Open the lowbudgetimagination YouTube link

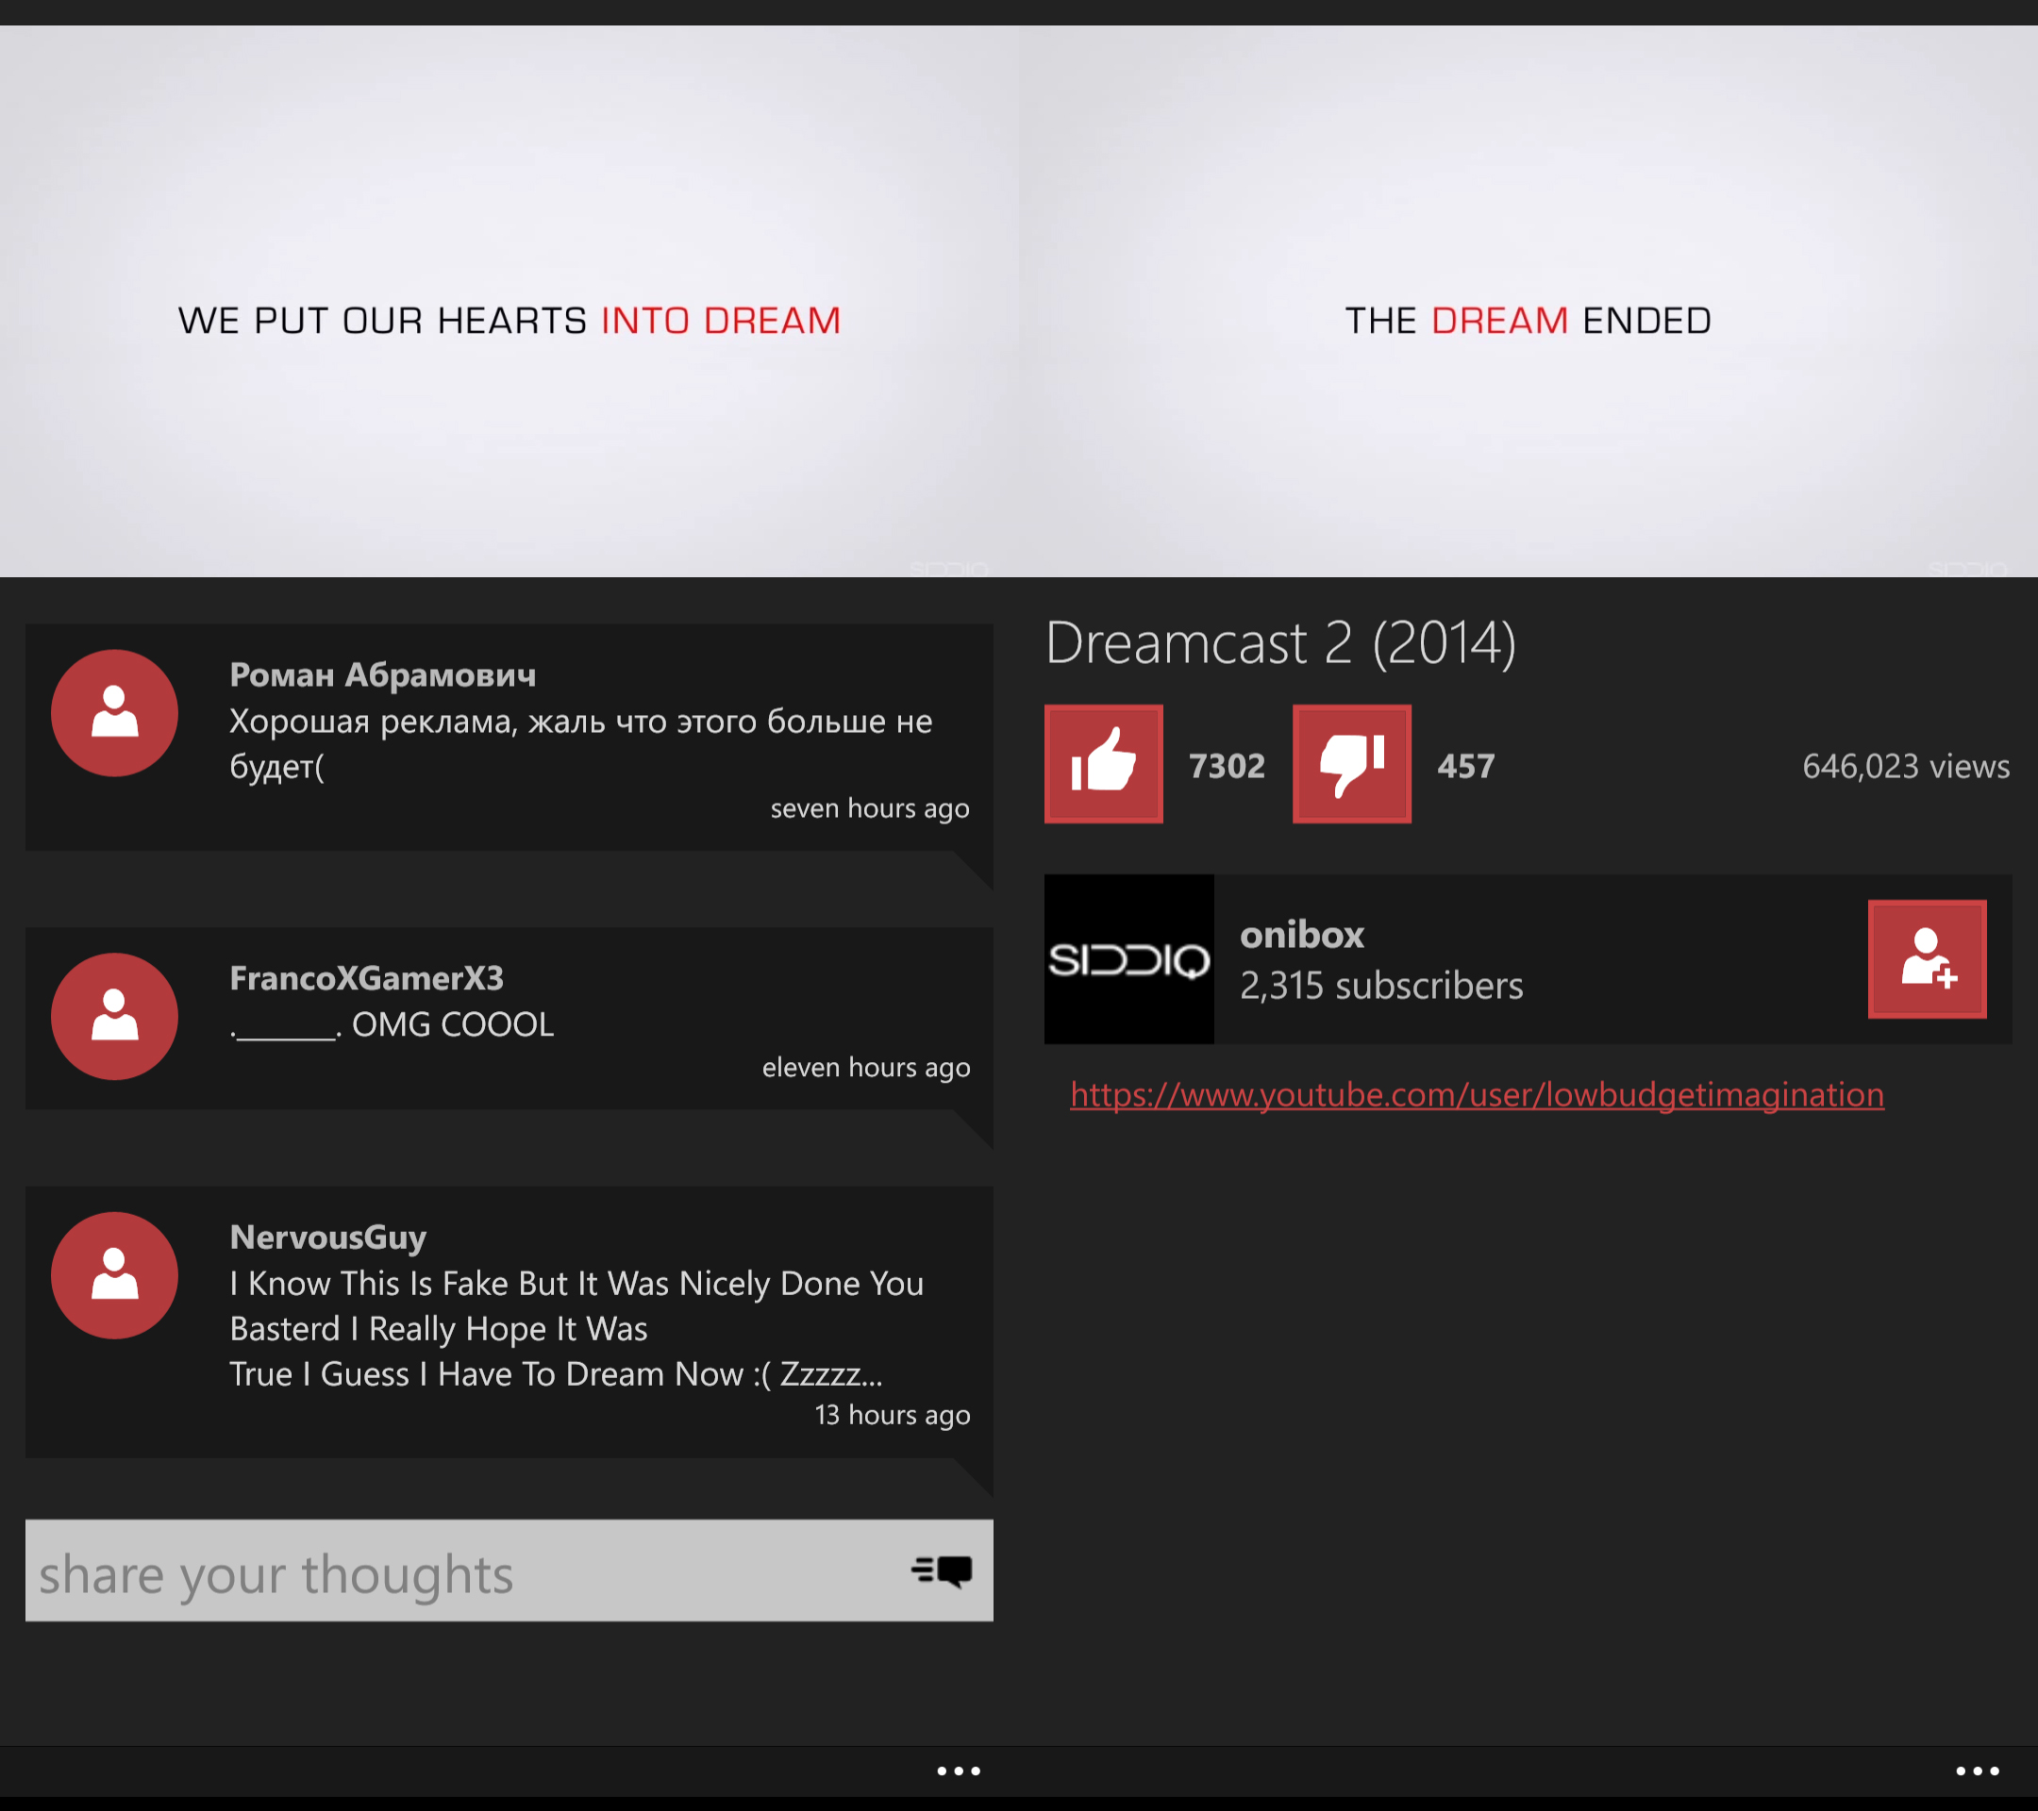[1477, 1094]
